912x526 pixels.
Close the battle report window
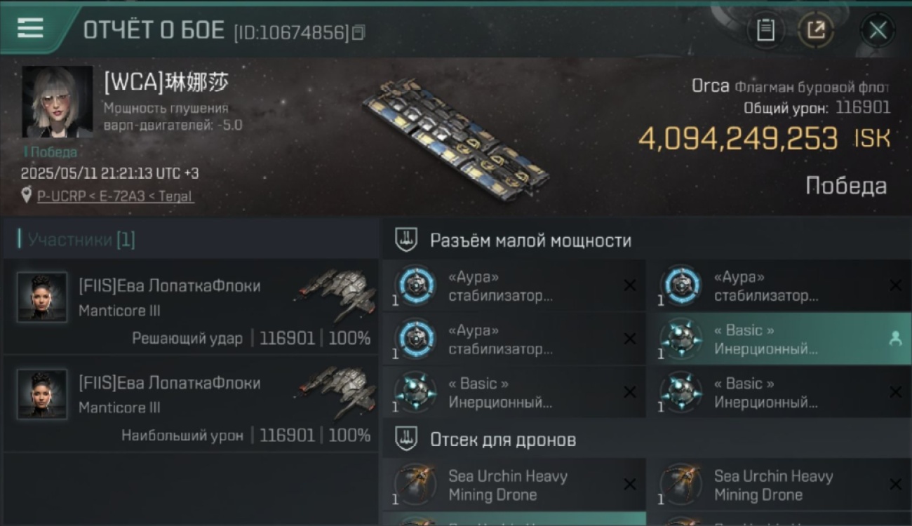coord(878,30)
